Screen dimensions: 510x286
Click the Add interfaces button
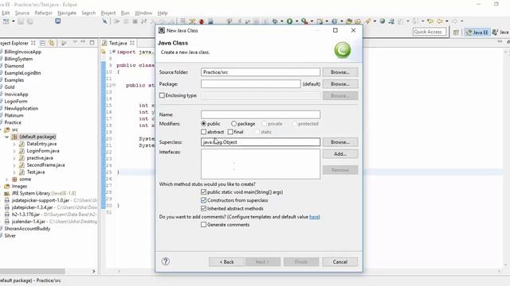tap(340, 153)
